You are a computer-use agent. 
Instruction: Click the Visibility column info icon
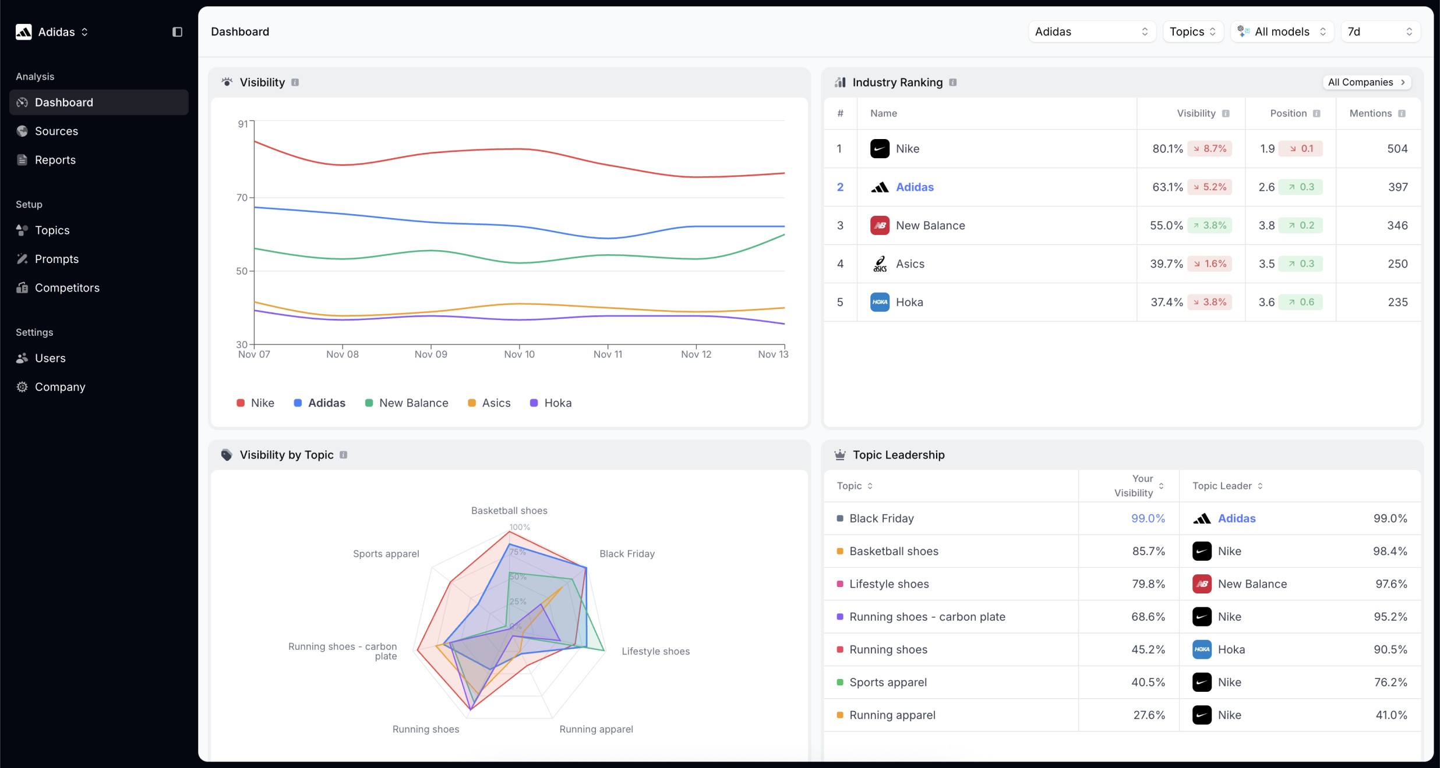point(1226,113)
